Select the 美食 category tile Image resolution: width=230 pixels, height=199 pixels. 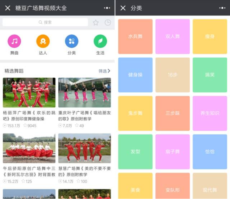pos(135,186)
